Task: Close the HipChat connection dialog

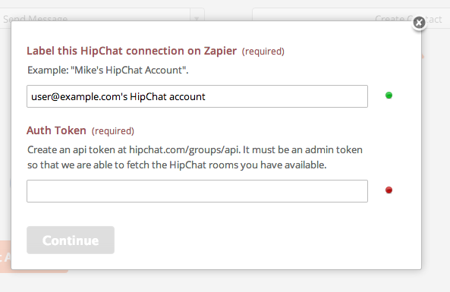Action: [x=419, y=22]
